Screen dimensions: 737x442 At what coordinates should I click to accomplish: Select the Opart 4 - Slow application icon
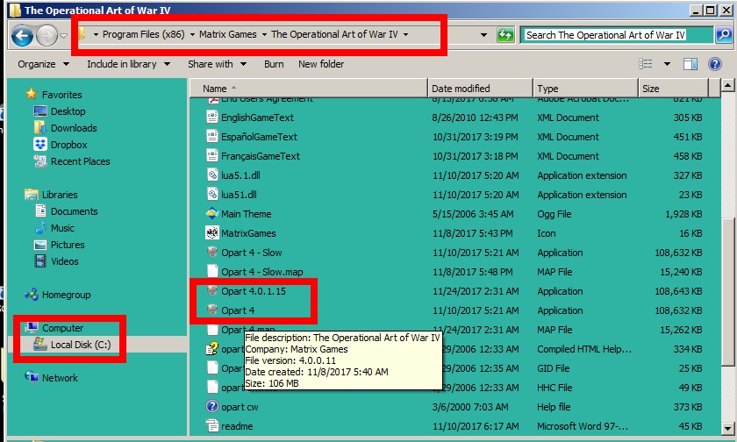tap(212, 252)
